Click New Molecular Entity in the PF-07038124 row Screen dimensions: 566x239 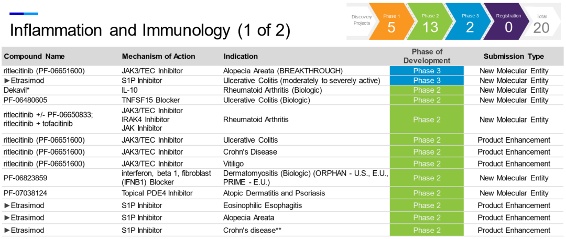click(x=514, y=193)
